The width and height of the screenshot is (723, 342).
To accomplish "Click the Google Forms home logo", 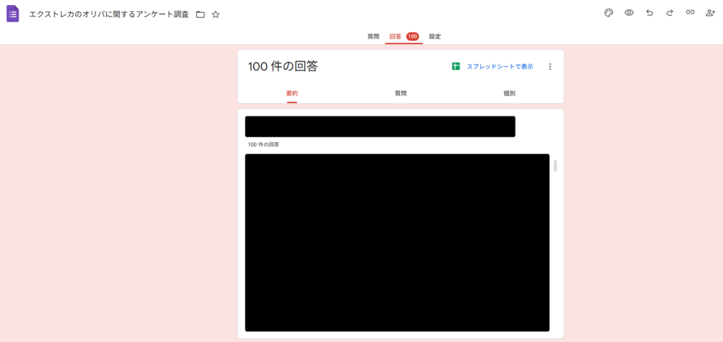I will (13, 14).
